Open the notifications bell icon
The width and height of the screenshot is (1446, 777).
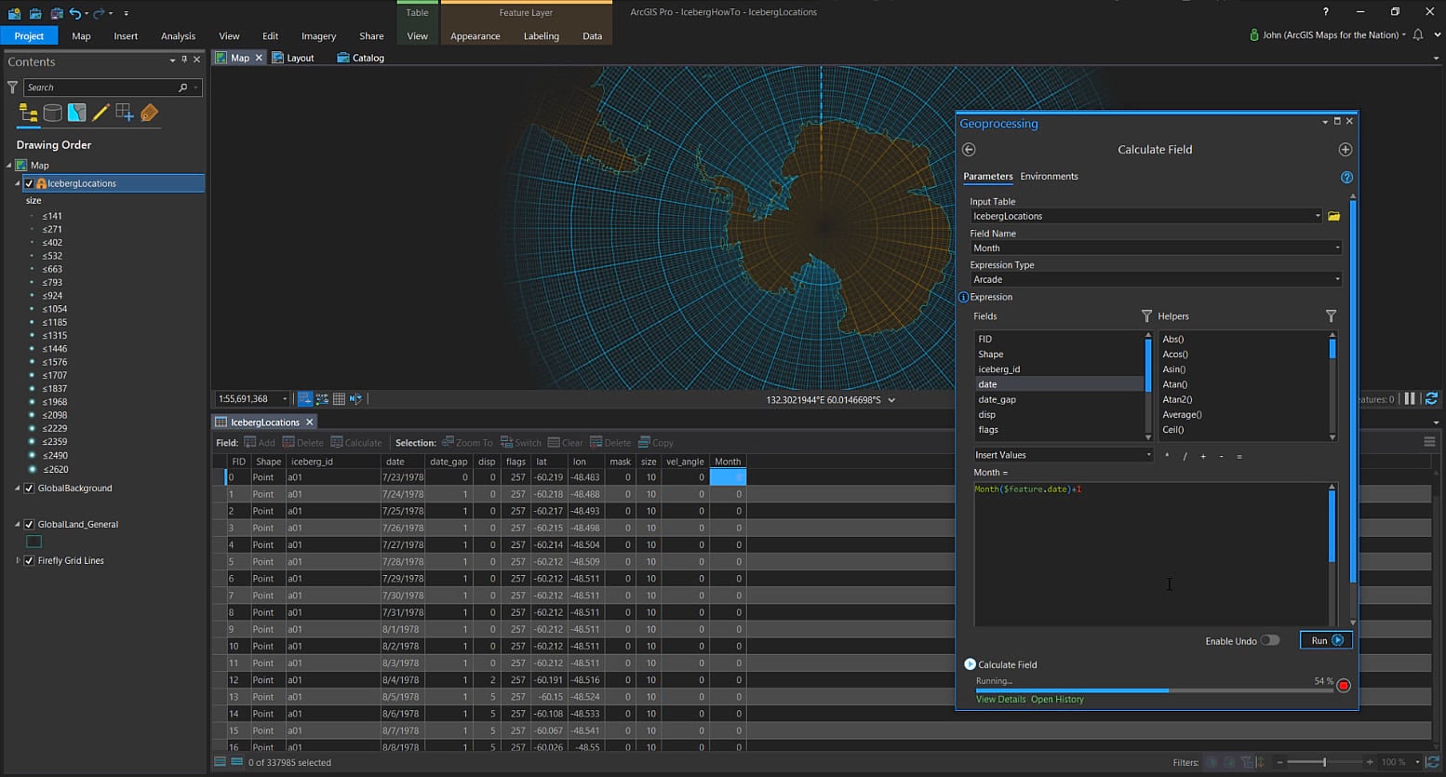pyautogui.click(x=1417, y=35)
